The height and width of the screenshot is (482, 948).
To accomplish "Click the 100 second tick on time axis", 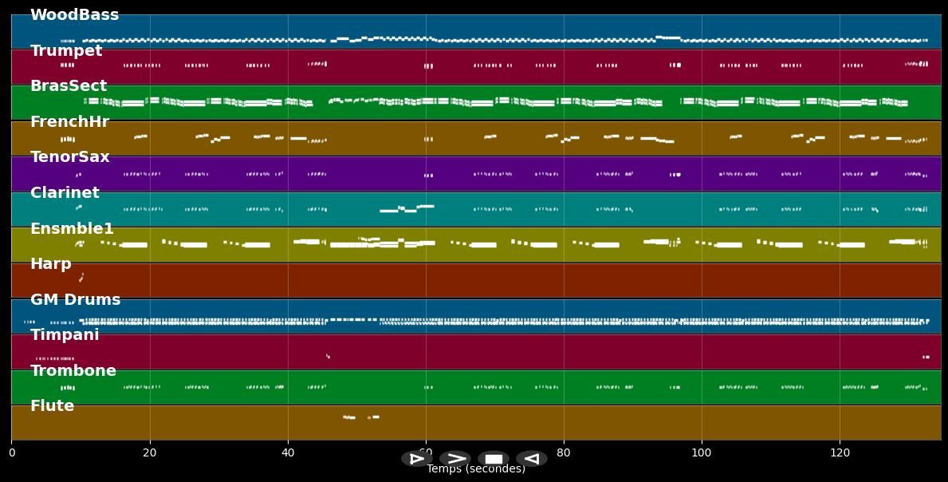I will (x=702, y=453).
